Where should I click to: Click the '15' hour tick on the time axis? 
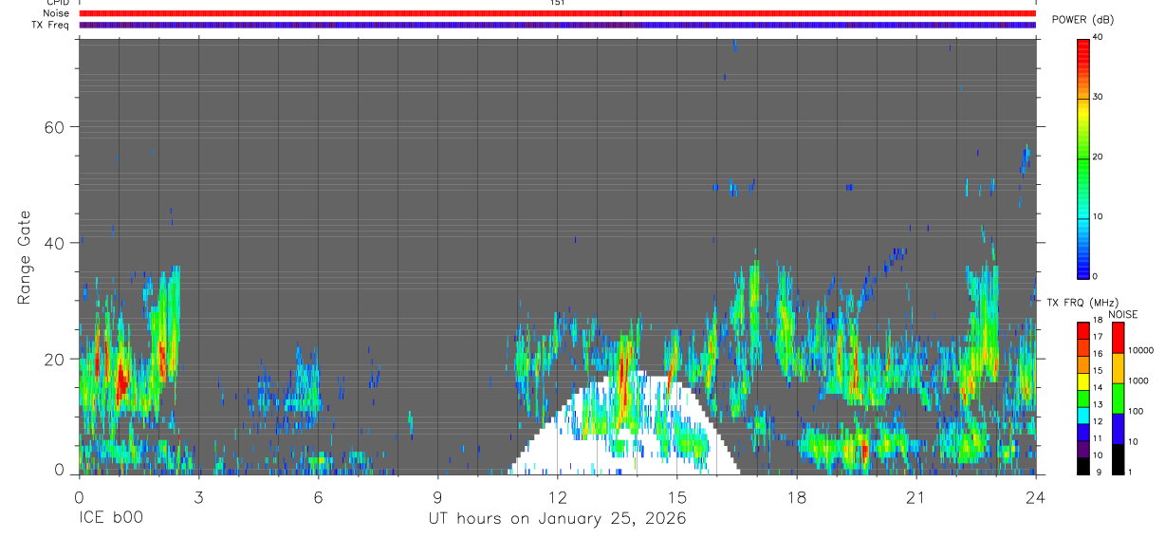[x=676, y=496]
